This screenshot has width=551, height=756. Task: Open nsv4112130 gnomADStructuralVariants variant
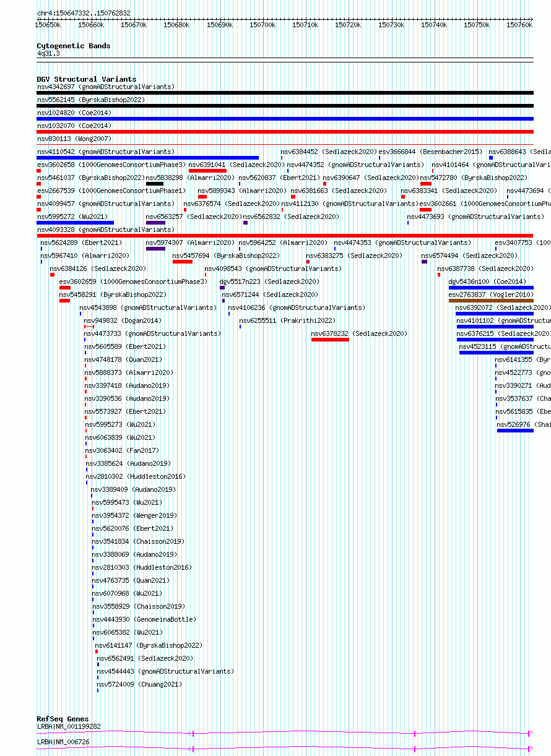point(350,204)
